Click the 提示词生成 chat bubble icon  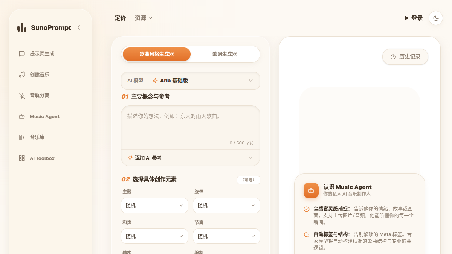(x=22, y=54)
